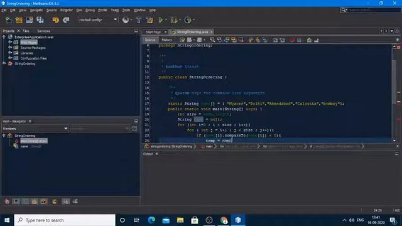Expand the Web Pages tree node
This screenshot has height=226, width=402.
pos(10,42)
